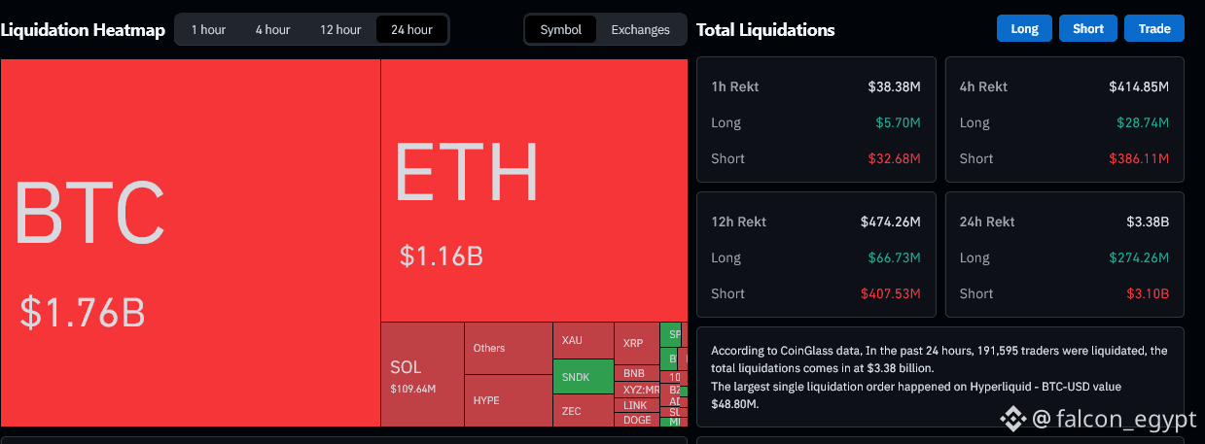Click the Total Liquidations heading
This screenshot has height=444, width=1205.
(x=765, y=29)
